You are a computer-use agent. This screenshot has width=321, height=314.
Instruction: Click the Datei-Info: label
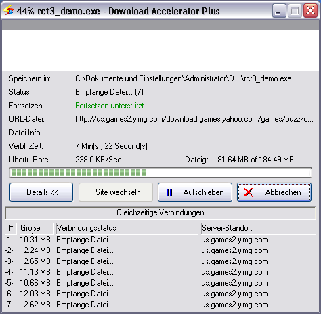click(25, 133)
